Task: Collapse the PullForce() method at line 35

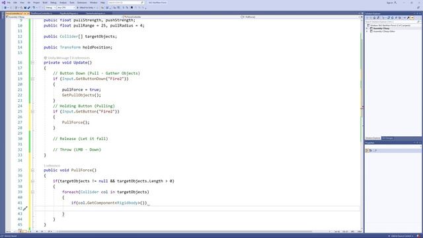Action: (32, 171)
